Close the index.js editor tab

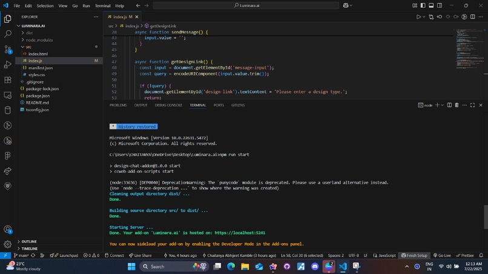coord(137,17)
